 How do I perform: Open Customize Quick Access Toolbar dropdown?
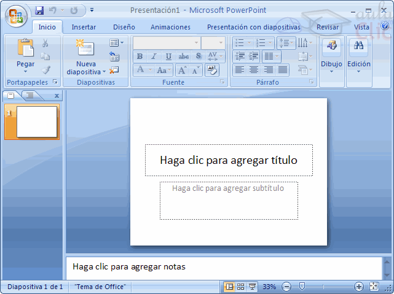click(92, 10)
